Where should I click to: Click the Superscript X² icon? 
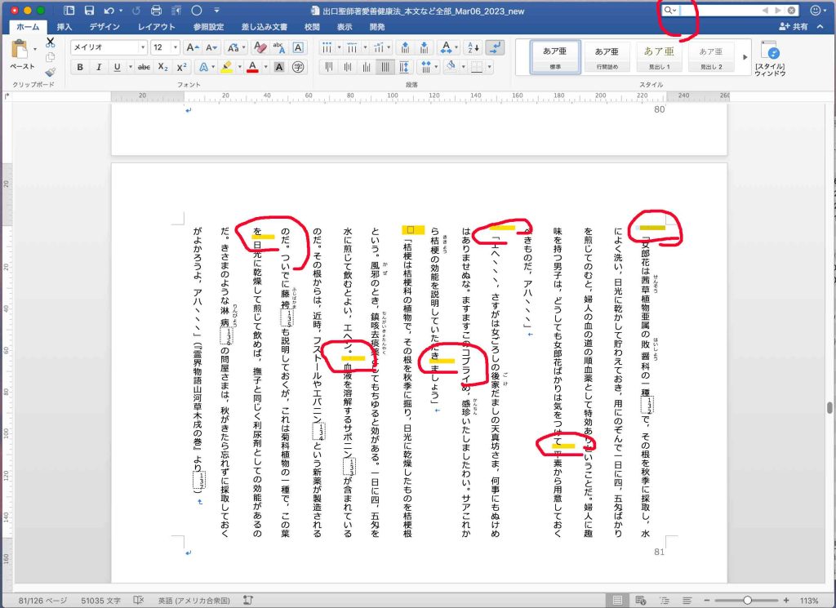tap(182, 67)
